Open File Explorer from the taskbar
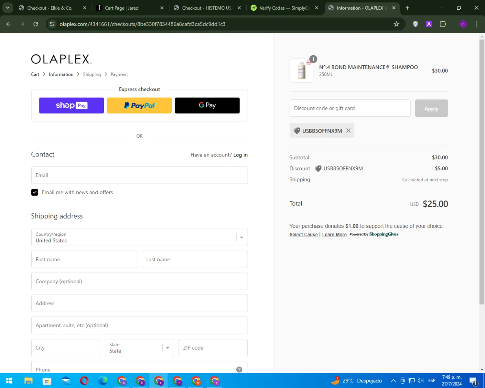This screenshot has width=485, height=388. (28, 381)
